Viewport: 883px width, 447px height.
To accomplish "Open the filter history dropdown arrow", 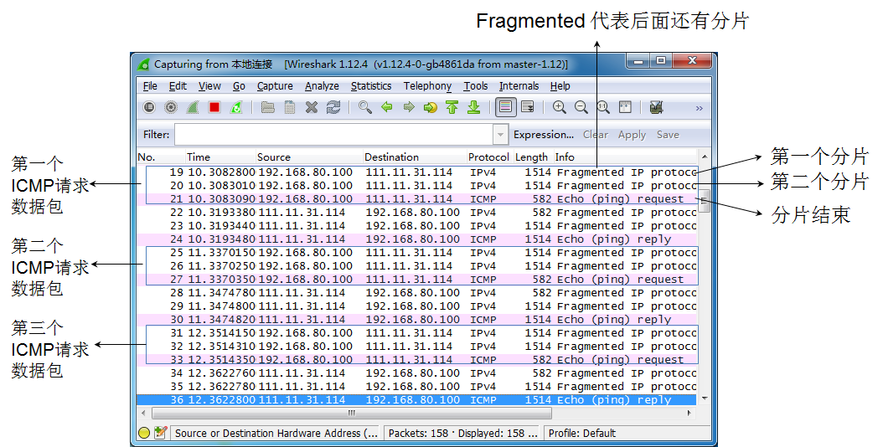I will tap(500, 135).
